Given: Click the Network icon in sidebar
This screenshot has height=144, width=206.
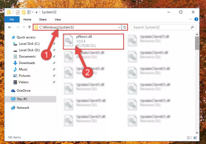Looking at the screenshot, I should tap(13, 108).
